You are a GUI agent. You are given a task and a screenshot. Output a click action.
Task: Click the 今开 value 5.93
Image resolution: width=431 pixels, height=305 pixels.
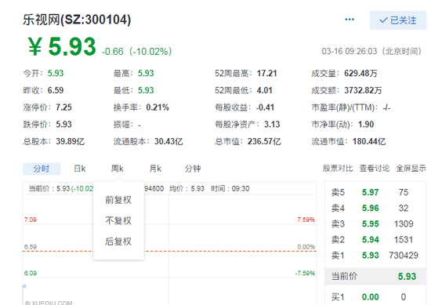coord(56,74)
